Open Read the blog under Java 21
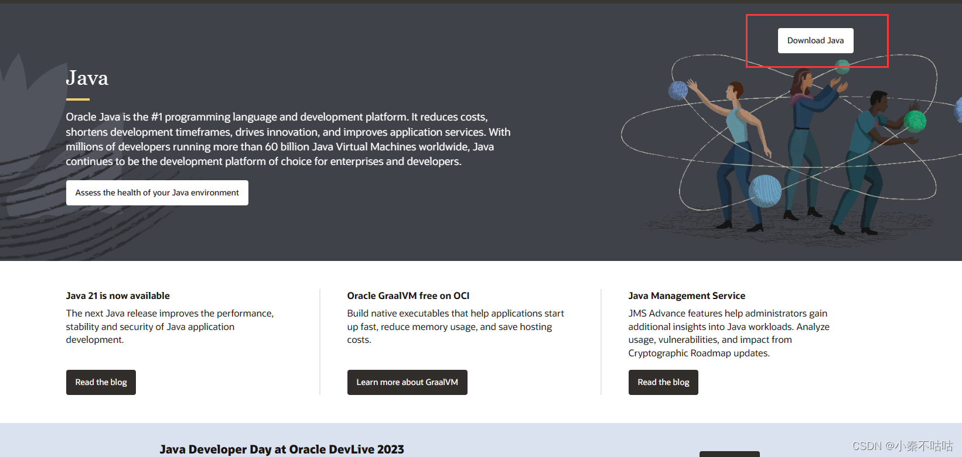 [x=101, y=382]
